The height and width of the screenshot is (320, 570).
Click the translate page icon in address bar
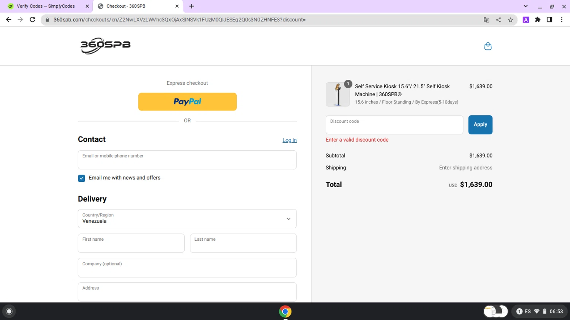click(486, 20)
